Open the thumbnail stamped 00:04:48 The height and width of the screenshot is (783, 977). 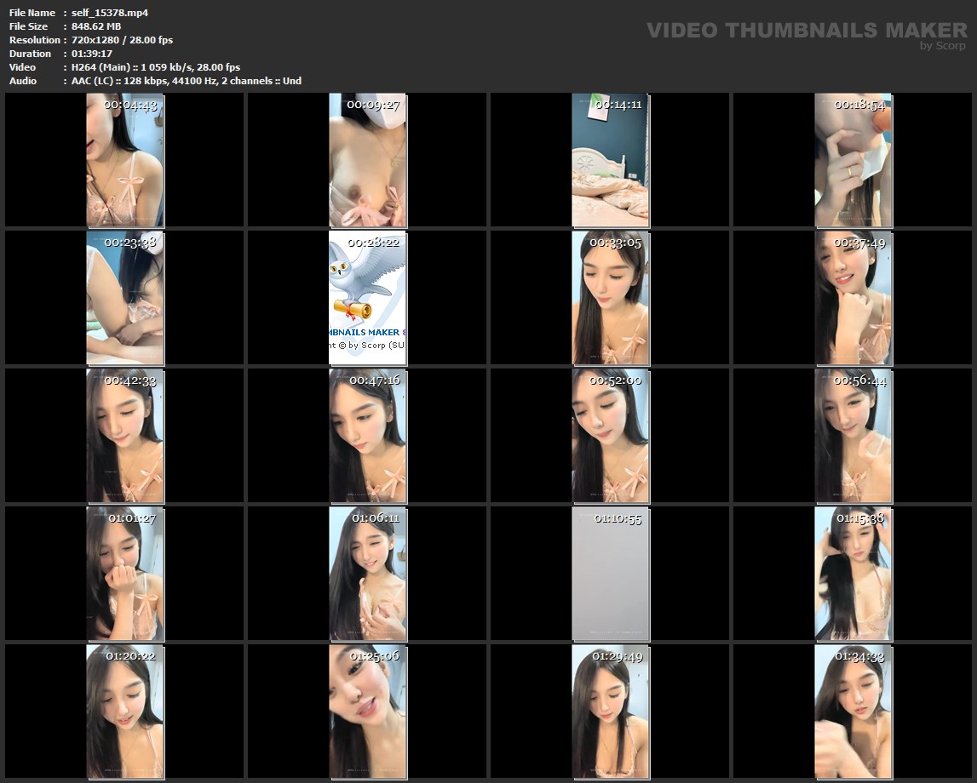(x=125, y=160)
